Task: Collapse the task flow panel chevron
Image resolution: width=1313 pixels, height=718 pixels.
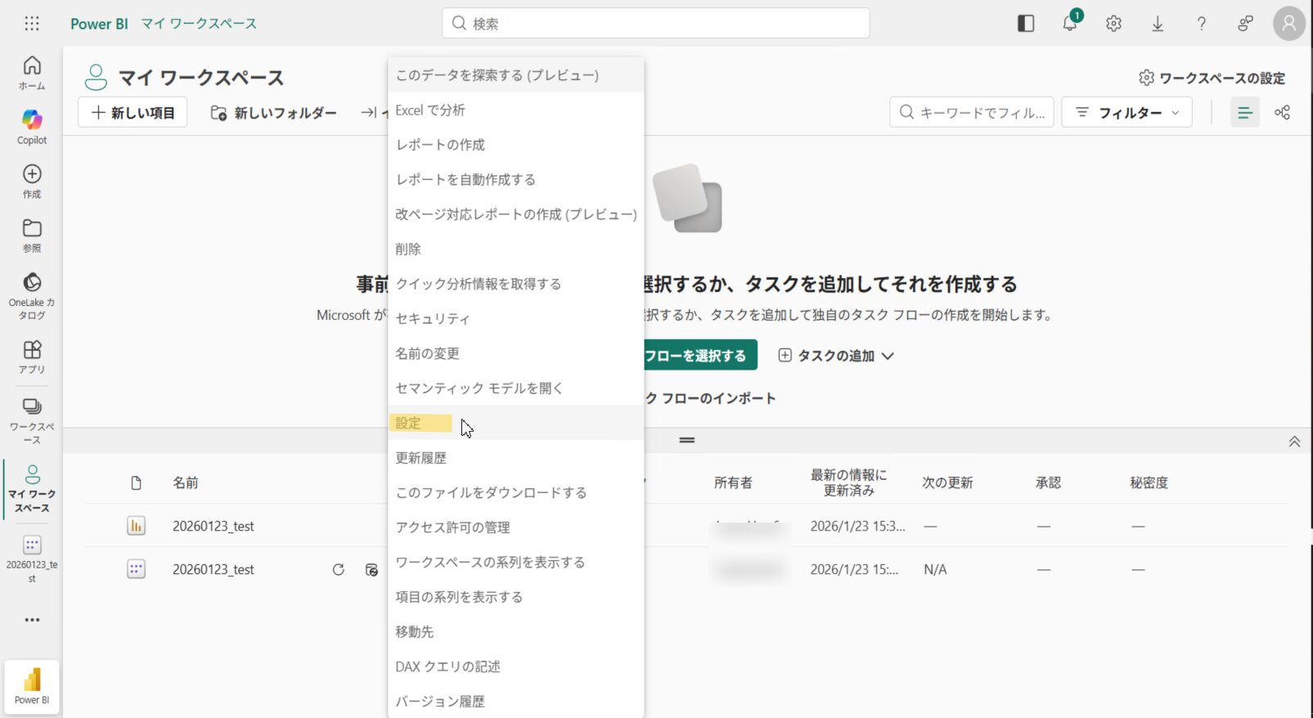Action: 1294,442
